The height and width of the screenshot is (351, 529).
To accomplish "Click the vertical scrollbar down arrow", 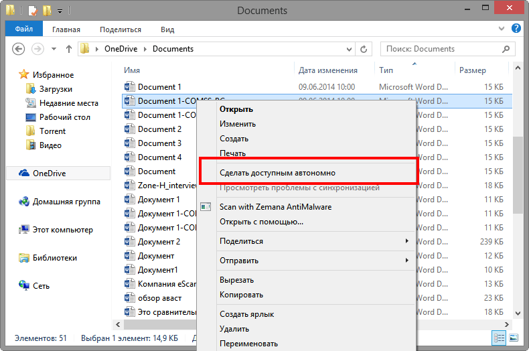I will point(518,313).
